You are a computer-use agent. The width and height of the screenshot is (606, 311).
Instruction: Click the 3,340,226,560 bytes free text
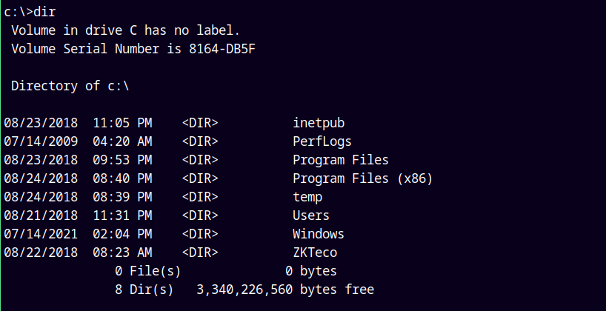click(x=285, y=290)
